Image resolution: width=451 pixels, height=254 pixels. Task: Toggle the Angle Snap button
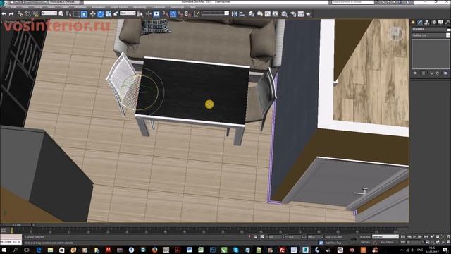click(x=173, y=14)
